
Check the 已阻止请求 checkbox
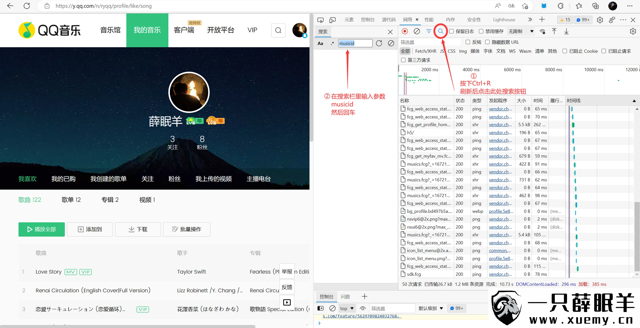604,51
